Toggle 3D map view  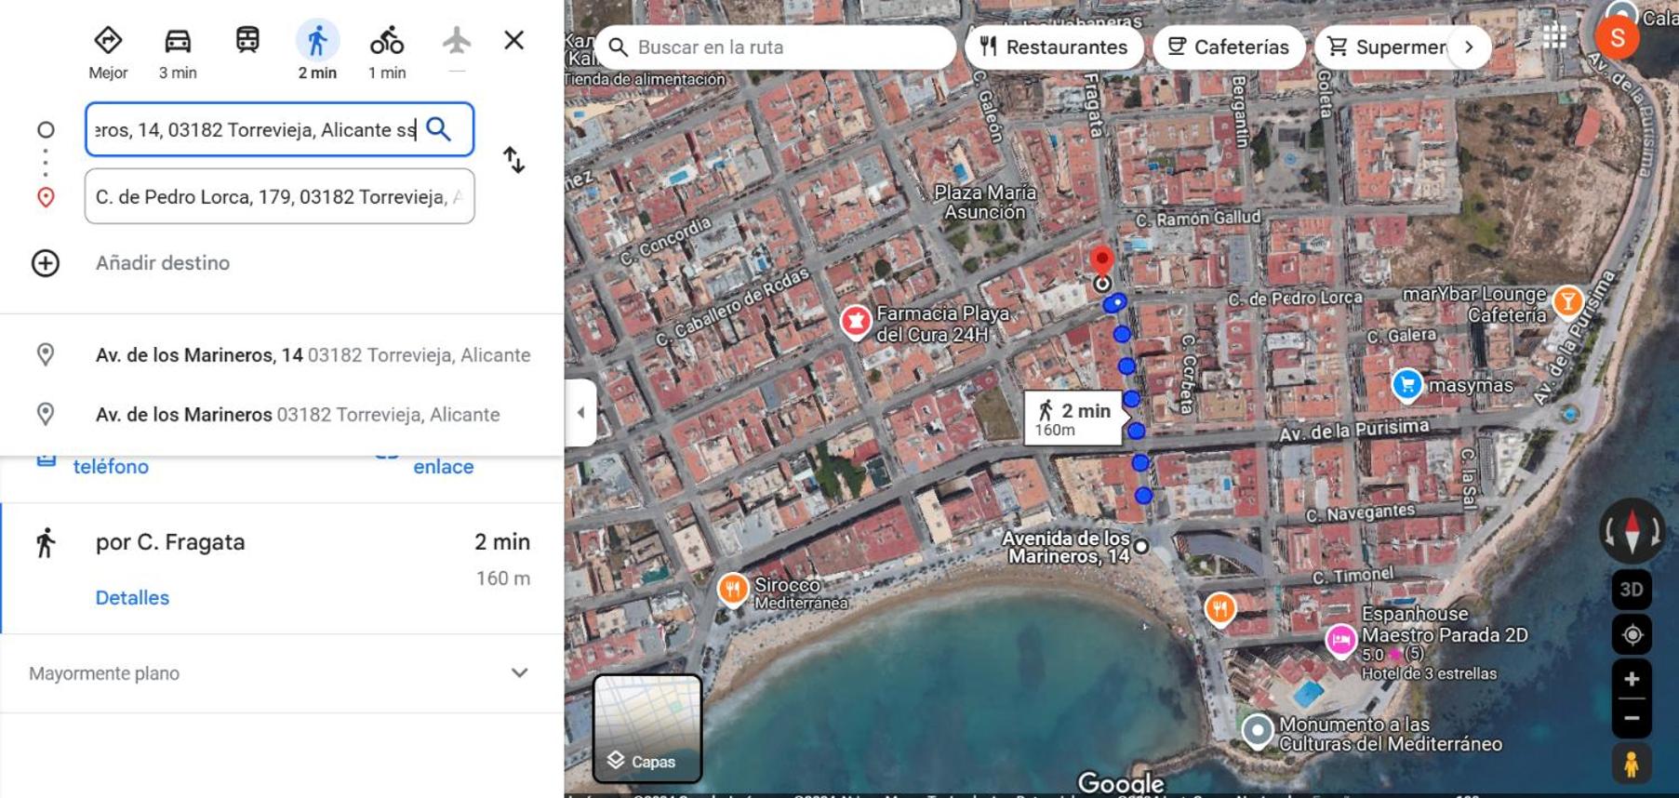pos(1632,590)
